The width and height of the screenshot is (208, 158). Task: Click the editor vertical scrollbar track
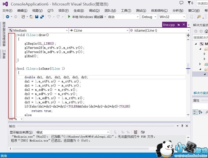pos(188,89)
